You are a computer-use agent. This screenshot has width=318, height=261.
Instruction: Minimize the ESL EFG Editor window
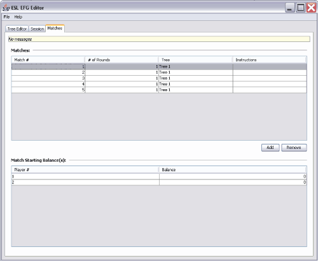coord(289,8)
